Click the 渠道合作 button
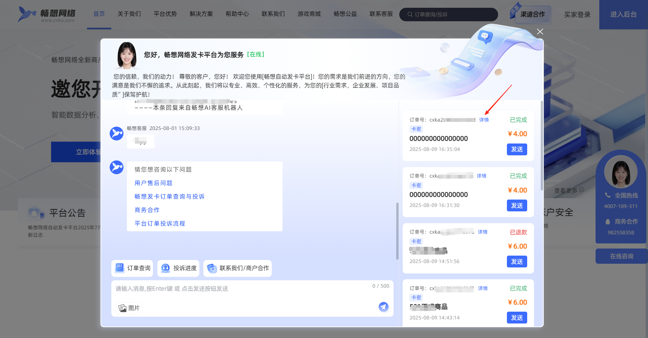Image resolution: width=648 pixels, height=338 pixels. pyautogui.click(x=533, y=15)
